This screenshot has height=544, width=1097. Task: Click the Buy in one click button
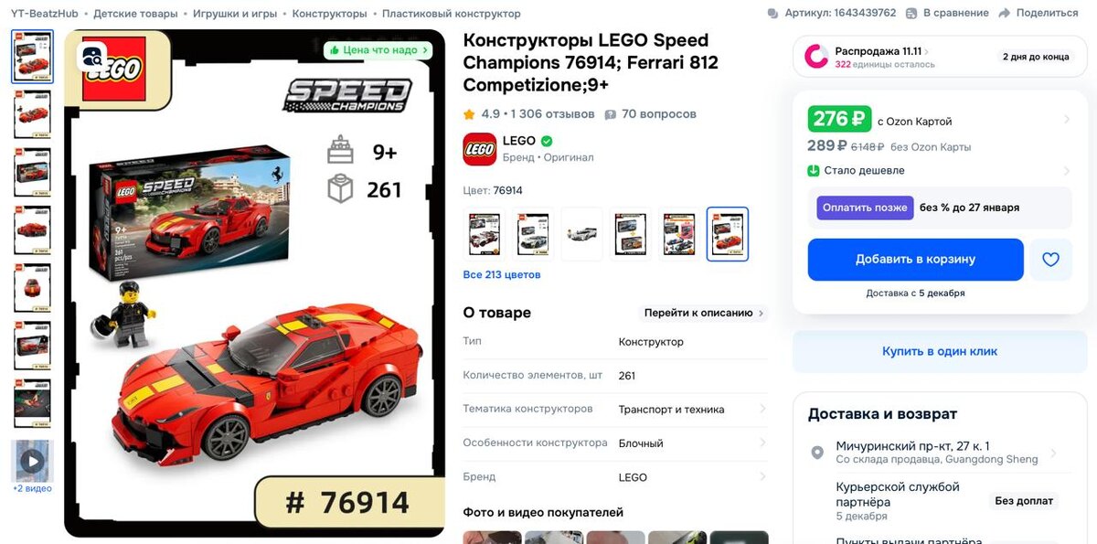tap(940, 351)
